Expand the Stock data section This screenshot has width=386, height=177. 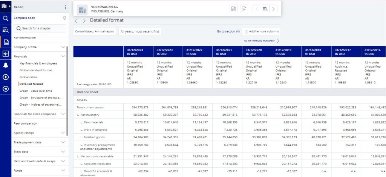point(63,152)
